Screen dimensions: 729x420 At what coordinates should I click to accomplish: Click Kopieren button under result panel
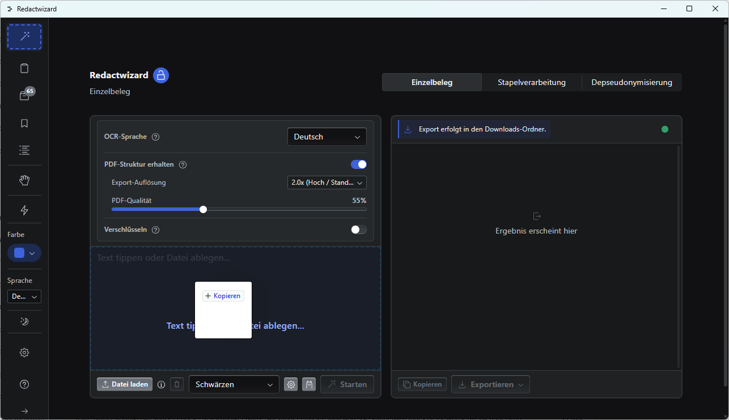422,384
